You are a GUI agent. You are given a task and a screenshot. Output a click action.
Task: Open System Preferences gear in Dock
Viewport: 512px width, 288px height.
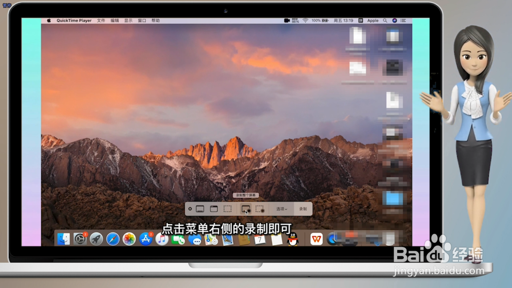[x=80, y=239]
